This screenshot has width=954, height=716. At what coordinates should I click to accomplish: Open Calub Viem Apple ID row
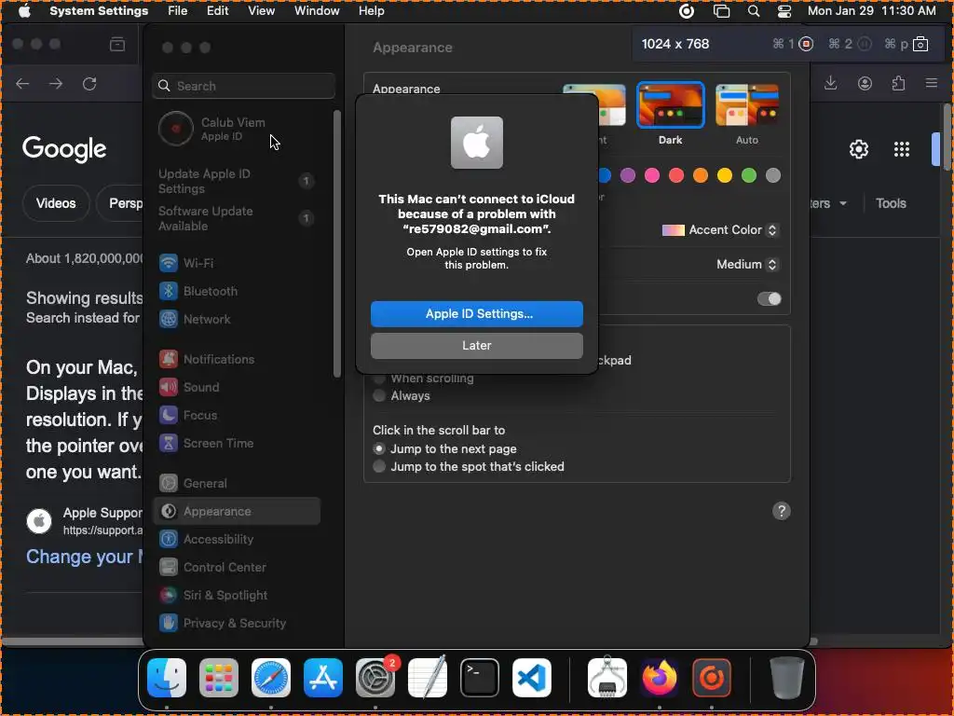(x=238, y=129)
